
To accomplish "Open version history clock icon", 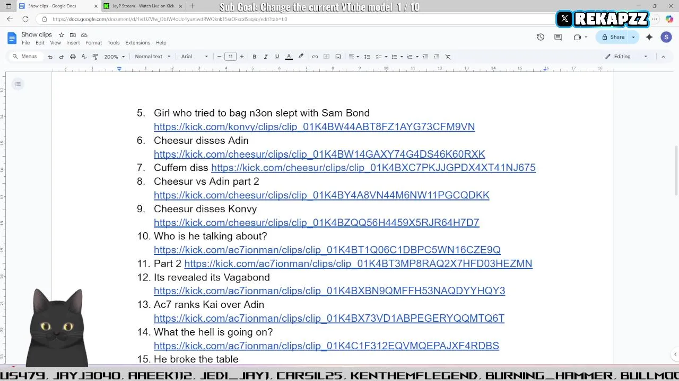I will click(x=541, y=37).
